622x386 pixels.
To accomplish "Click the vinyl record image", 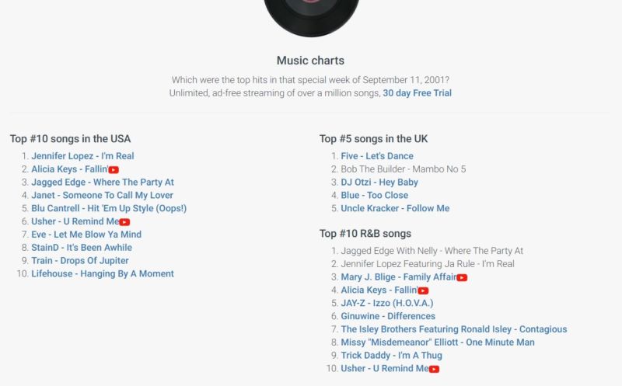I will tap(312, 16).
